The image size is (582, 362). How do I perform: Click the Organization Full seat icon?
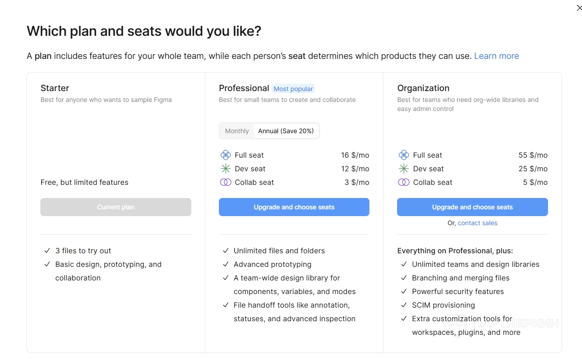coord(403,155)
